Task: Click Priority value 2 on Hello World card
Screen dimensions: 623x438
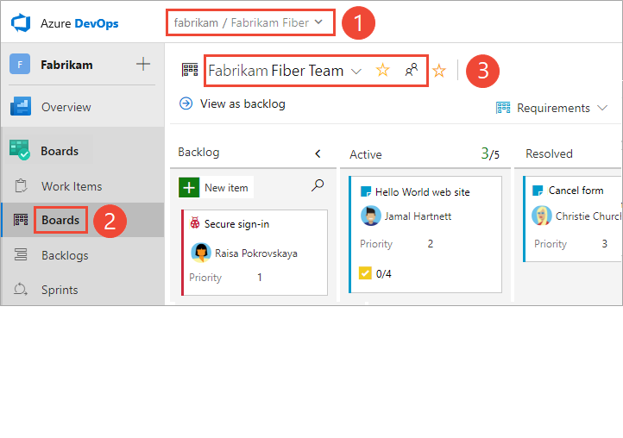Action: 431,243
